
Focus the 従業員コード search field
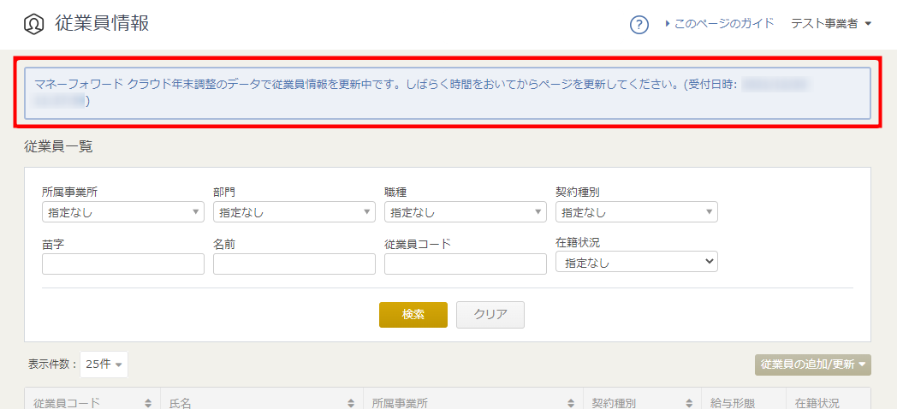tap(465, 264)
